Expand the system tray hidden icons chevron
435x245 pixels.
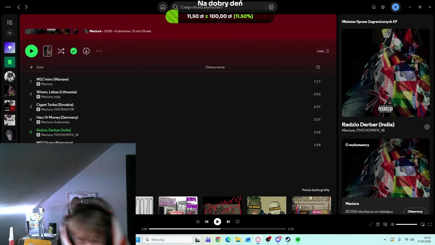tap(385, 240)
